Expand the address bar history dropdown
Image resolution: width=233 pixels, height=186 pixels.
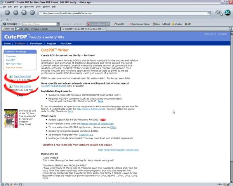[209, 13]
